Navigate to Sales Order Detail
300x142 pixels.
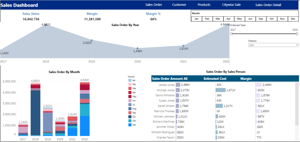[268, 5]
